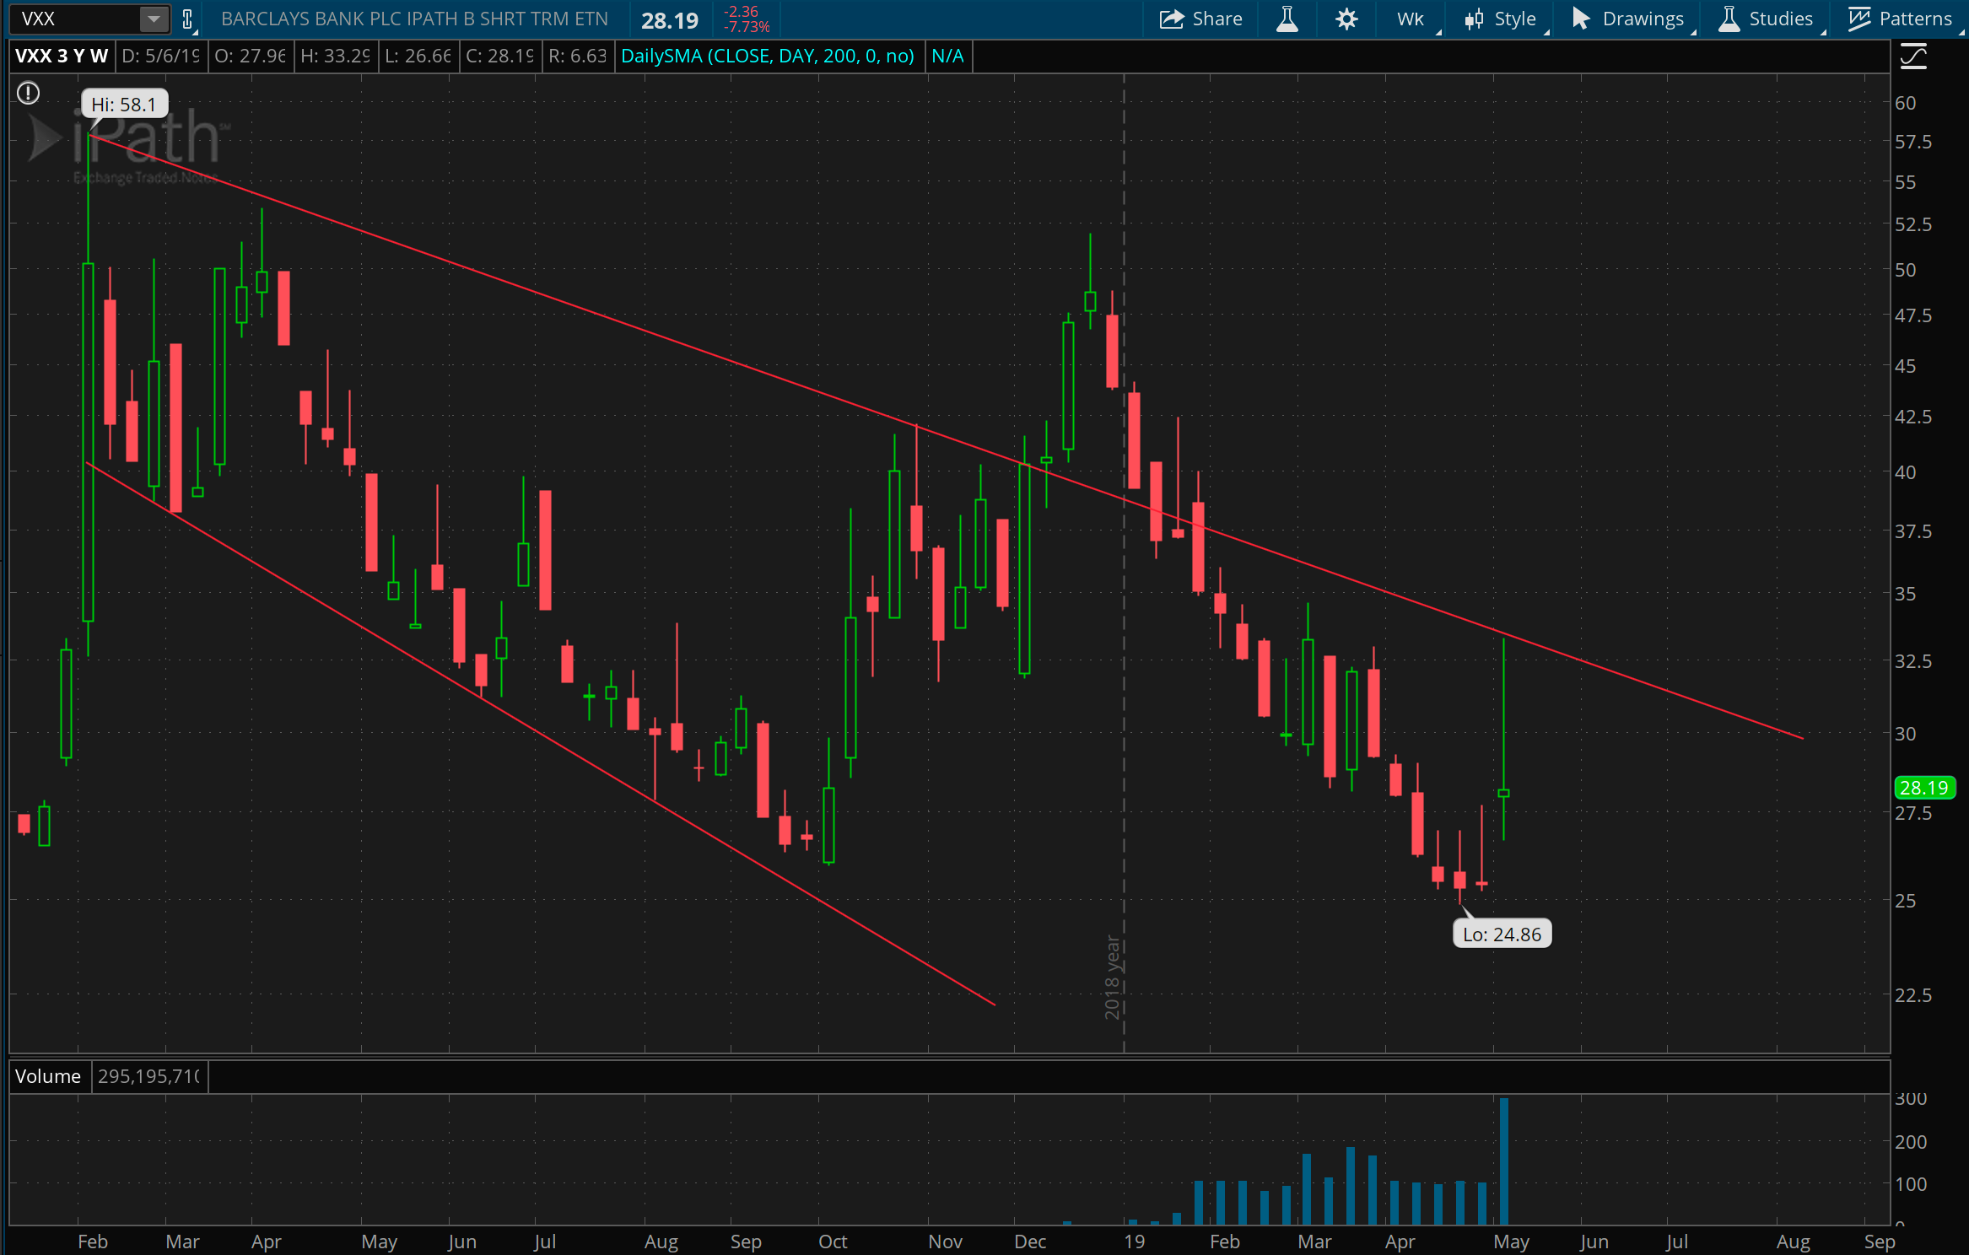This screenshot has height=1255, width=1969.
Task: Click the cursor icon beside Drawings
Action: [x=1581, y=19]
